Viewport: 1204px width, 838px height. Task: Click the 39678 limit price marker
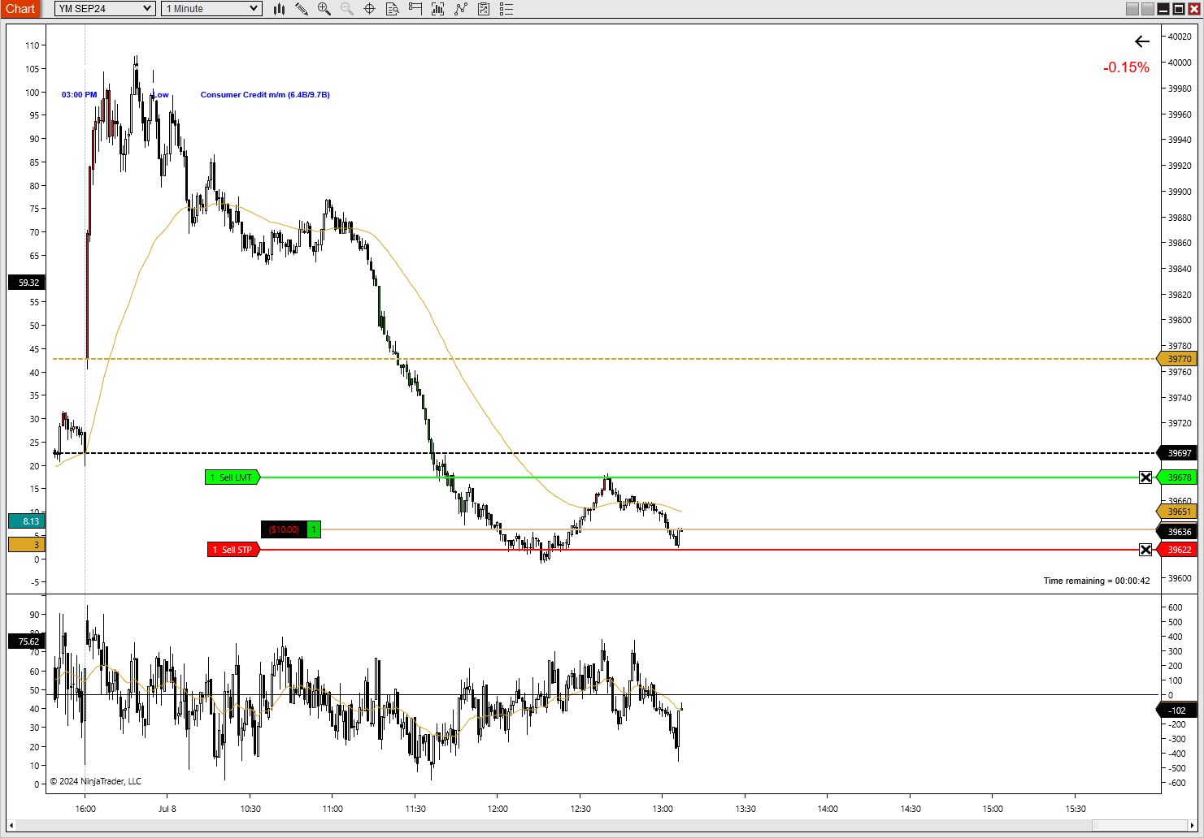coord(1178,477)
